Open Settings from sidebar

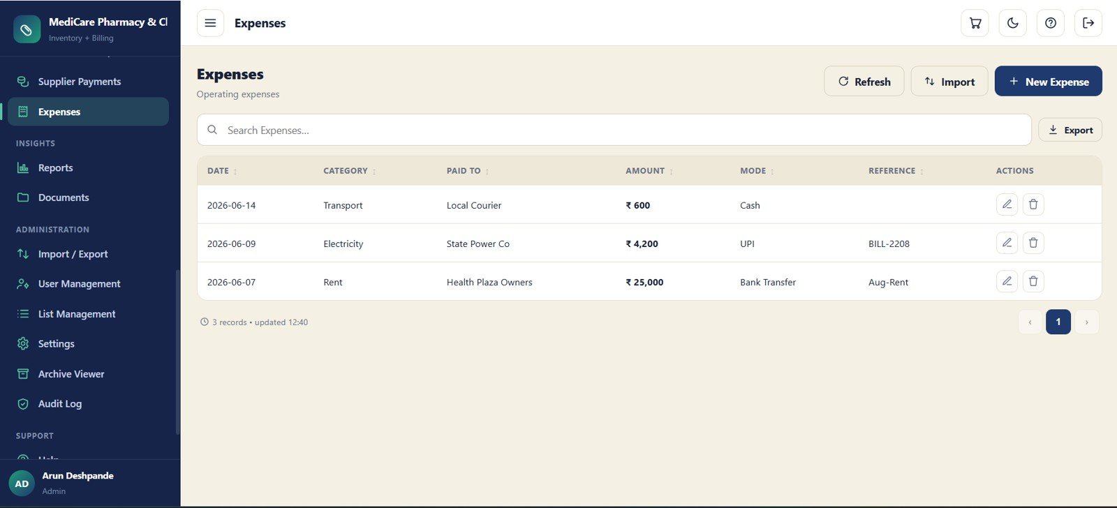(88, 344)
